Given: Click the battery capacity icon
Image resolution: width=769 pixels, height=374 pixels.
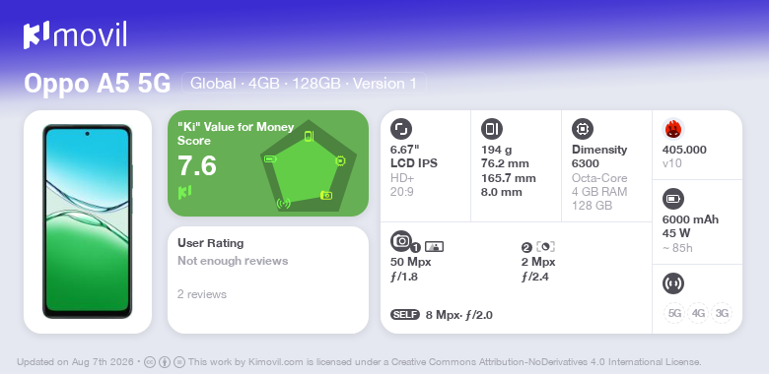Looking at the screenshot, I should [x=672, y=199].
